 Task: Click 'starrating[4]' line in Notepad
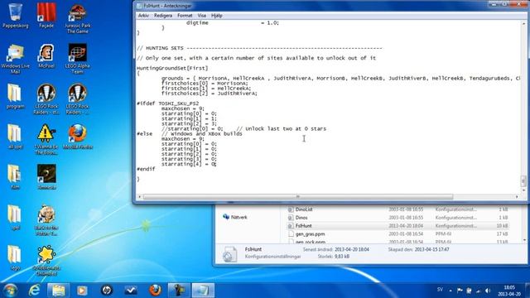click(x=189, y=164)
